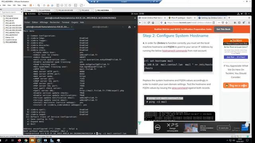Click the Firefox reload button
The height and width of the screenshot is (143, 255).
point(149,23)
